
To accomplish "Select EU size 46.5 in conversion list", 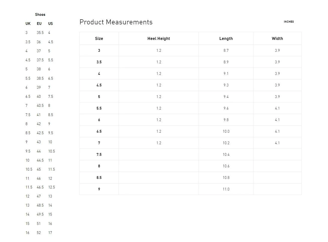I will pyautogui.click(x=40, y=187).
